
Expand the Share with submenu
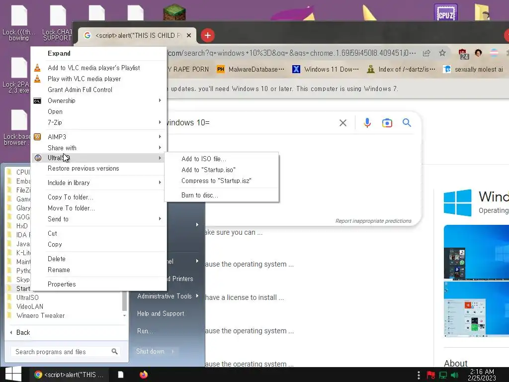pyautogui.click(x=99, y=148)
